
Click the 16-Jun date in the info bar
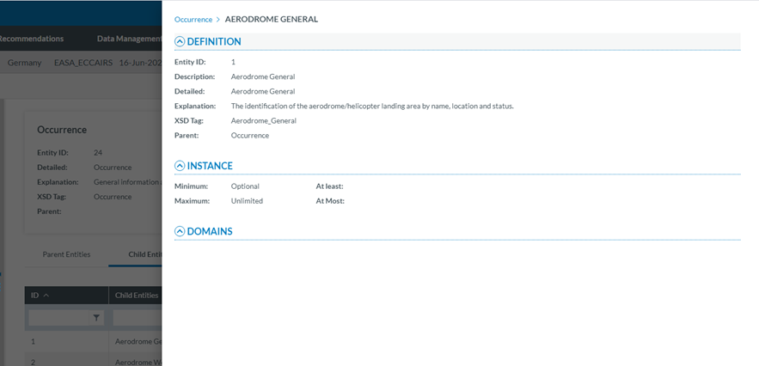pyautogui.click(x=140, y=63)
